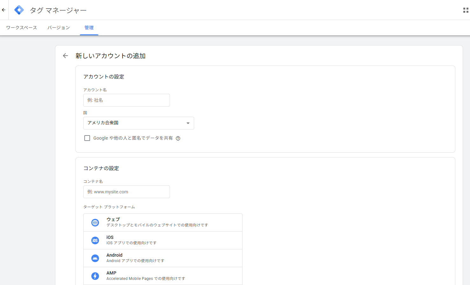Select the 管理 tab
Image resolution: width=470 pixels, height=285 pixels.
point(89,28)
